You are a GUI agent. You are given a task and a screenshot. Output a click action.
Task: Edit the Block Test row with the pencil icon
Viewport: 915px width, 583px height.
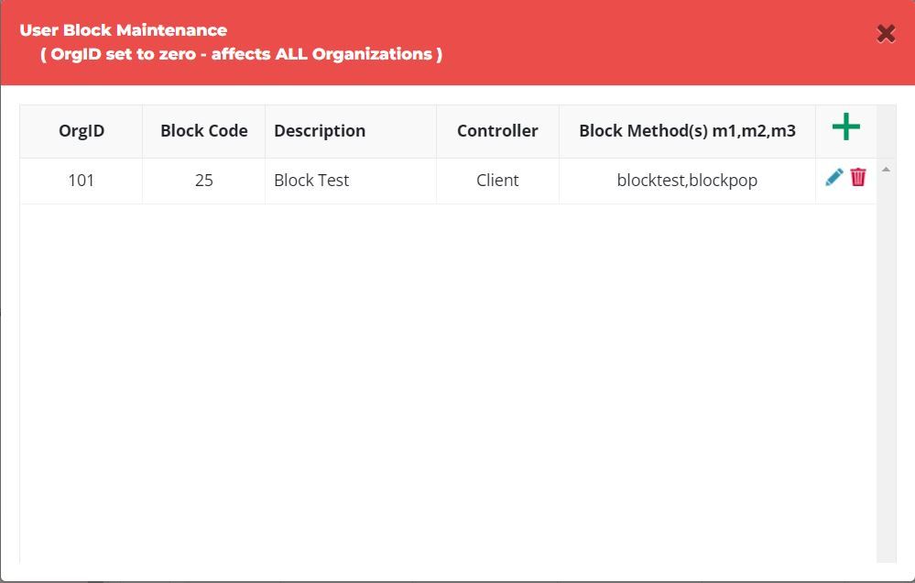833,177
